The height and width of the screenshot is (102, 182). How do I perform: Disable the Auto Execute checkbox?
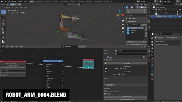105,94
